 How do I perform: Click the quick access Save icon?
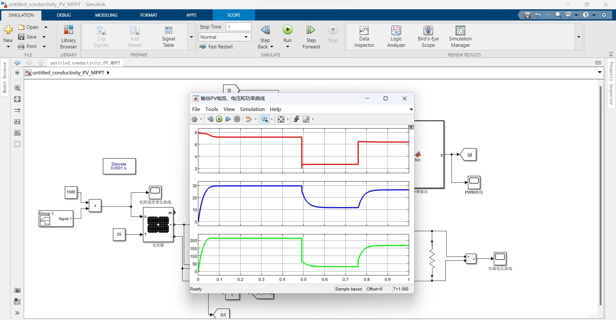pyautogui.click(x=527, y=15)
